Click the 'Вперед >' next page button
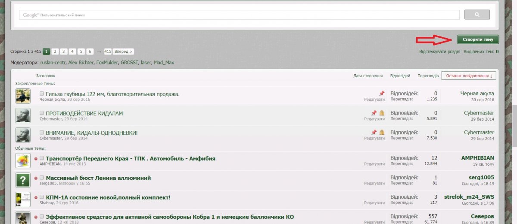 click(124, 51)
